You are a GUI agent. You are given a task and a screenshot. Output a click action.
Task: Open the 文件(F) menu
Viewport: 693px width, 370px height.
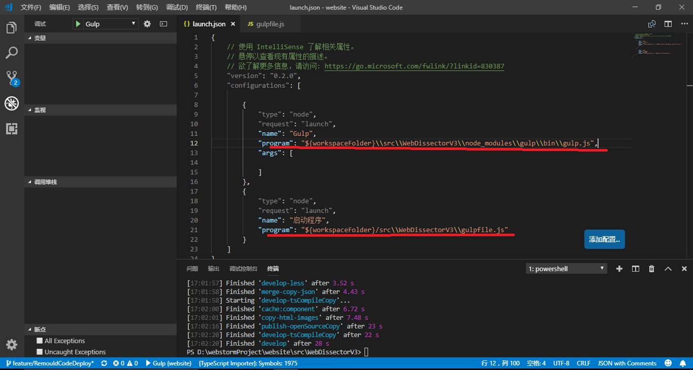(31, 7)
